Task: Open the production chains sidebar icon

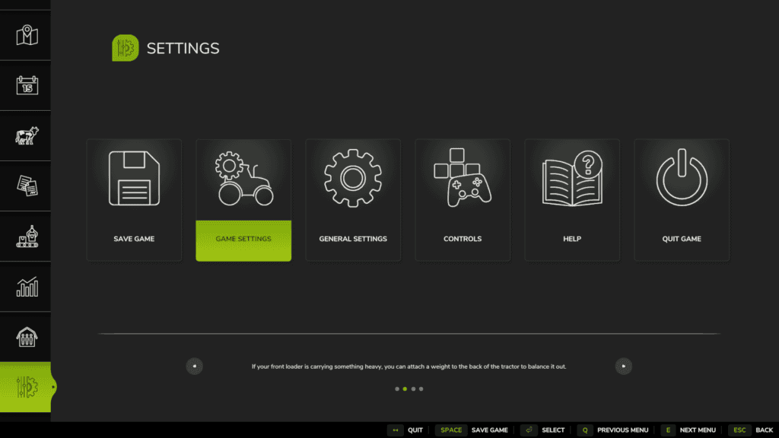Action: [25, 236]
